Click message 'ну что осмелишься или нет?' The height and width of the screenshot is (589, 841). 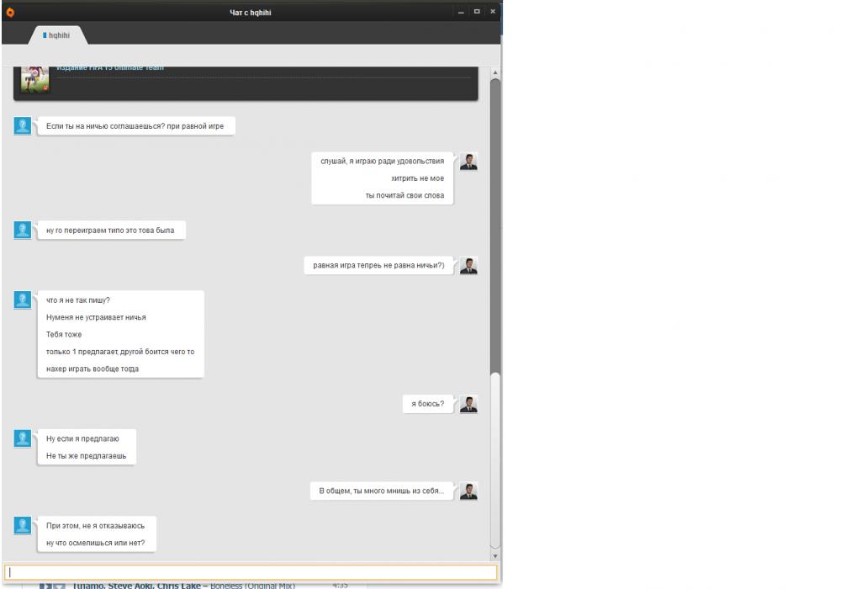pyautogui.click(x=96, y=543)
